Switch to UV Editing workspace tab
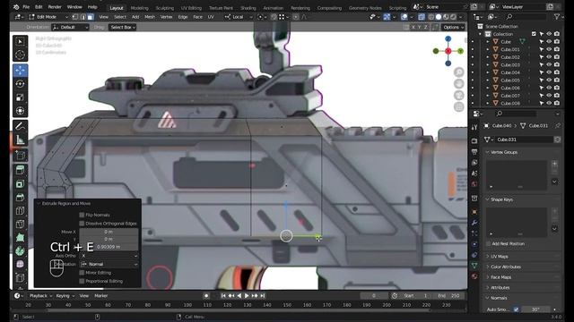574x322 pixels. (191, 8)
